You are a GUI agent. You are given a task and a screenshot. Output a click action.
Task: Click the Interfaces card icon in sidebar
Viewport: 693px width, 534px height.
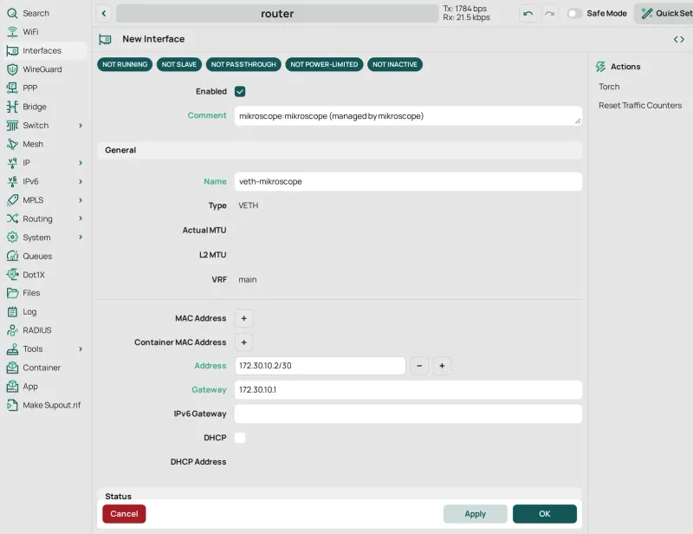pos(12,51)
